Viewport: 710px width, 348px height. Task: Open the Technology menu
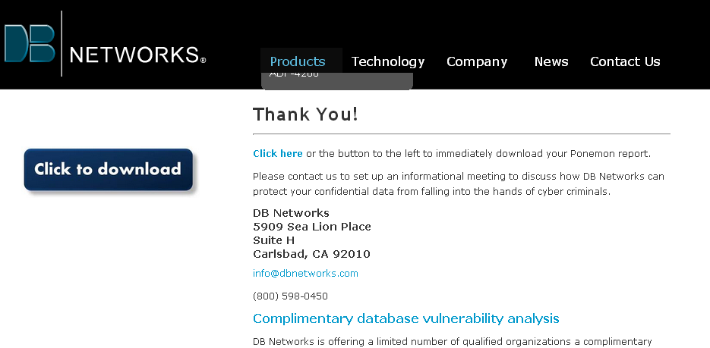click(388, 62)
